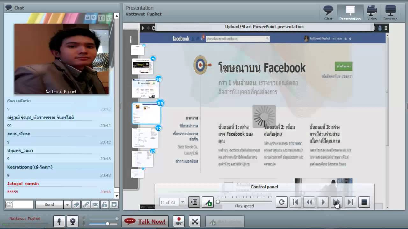Click the facebook logo in the slide
The image size is (408, 229).
(181, 38)
